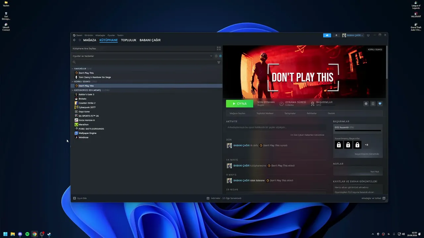Toggle the ready-to-play filter icon

[220, 56]
